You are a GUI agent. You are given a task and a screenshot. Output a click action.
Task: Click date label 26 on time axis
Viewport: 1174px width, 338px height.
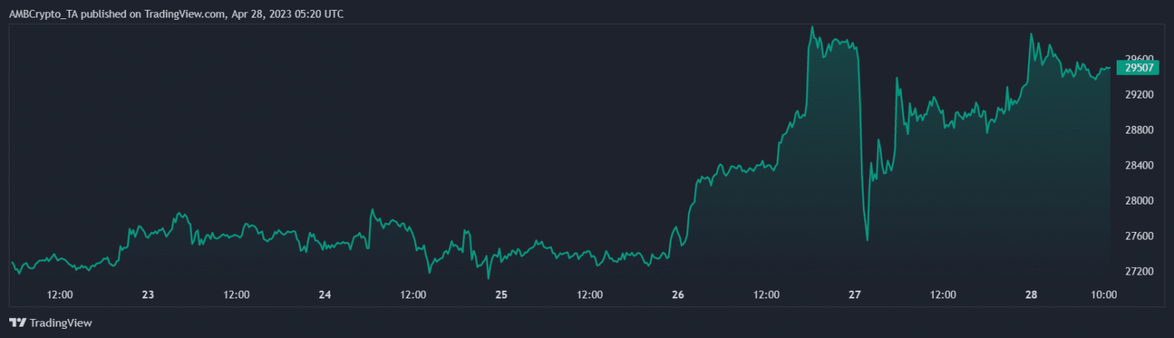pos(678,295)
